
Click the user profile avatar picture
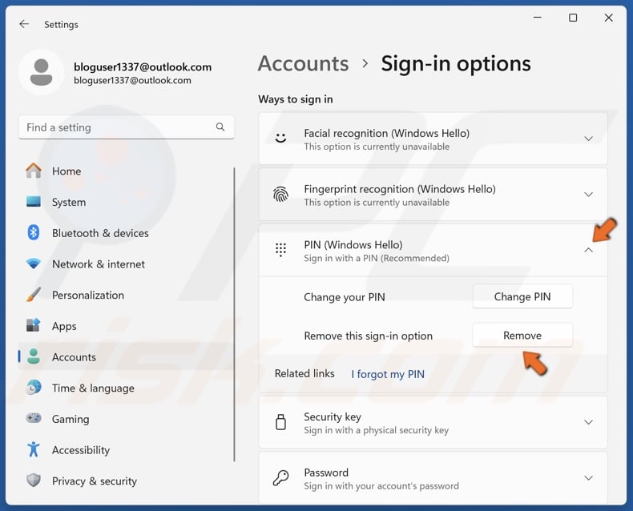coord(41,72)
